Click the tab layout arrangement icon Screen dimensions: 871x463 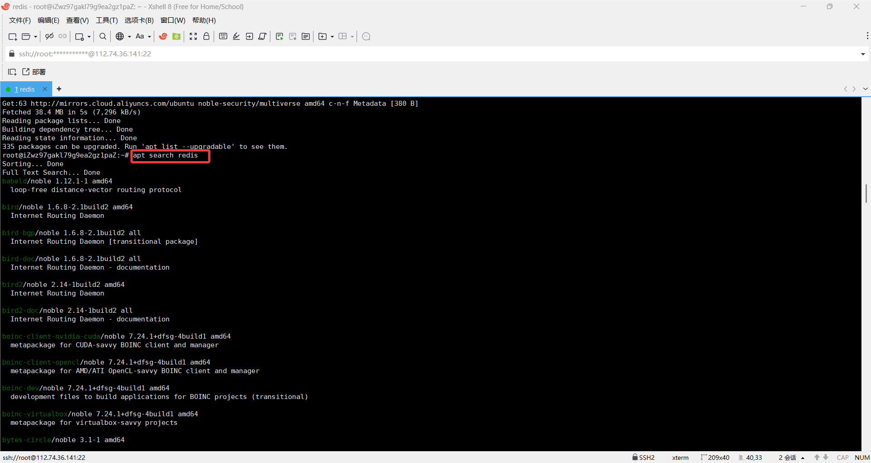tap(343, 36)
